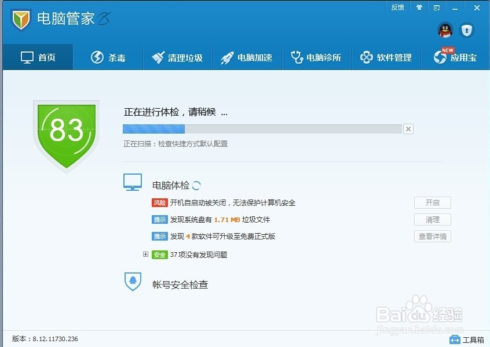Viewport: 490px width, 347px height.
Task: Click the 1.71 MB junk size value
Action: coord(227,220)
